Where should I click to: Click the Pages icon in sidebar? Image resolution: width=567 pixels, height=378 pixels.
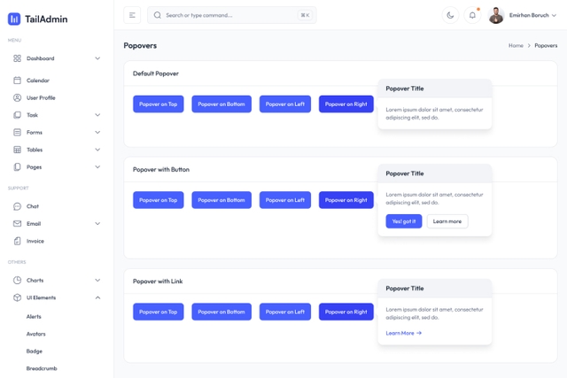click(x=17, y=167)
